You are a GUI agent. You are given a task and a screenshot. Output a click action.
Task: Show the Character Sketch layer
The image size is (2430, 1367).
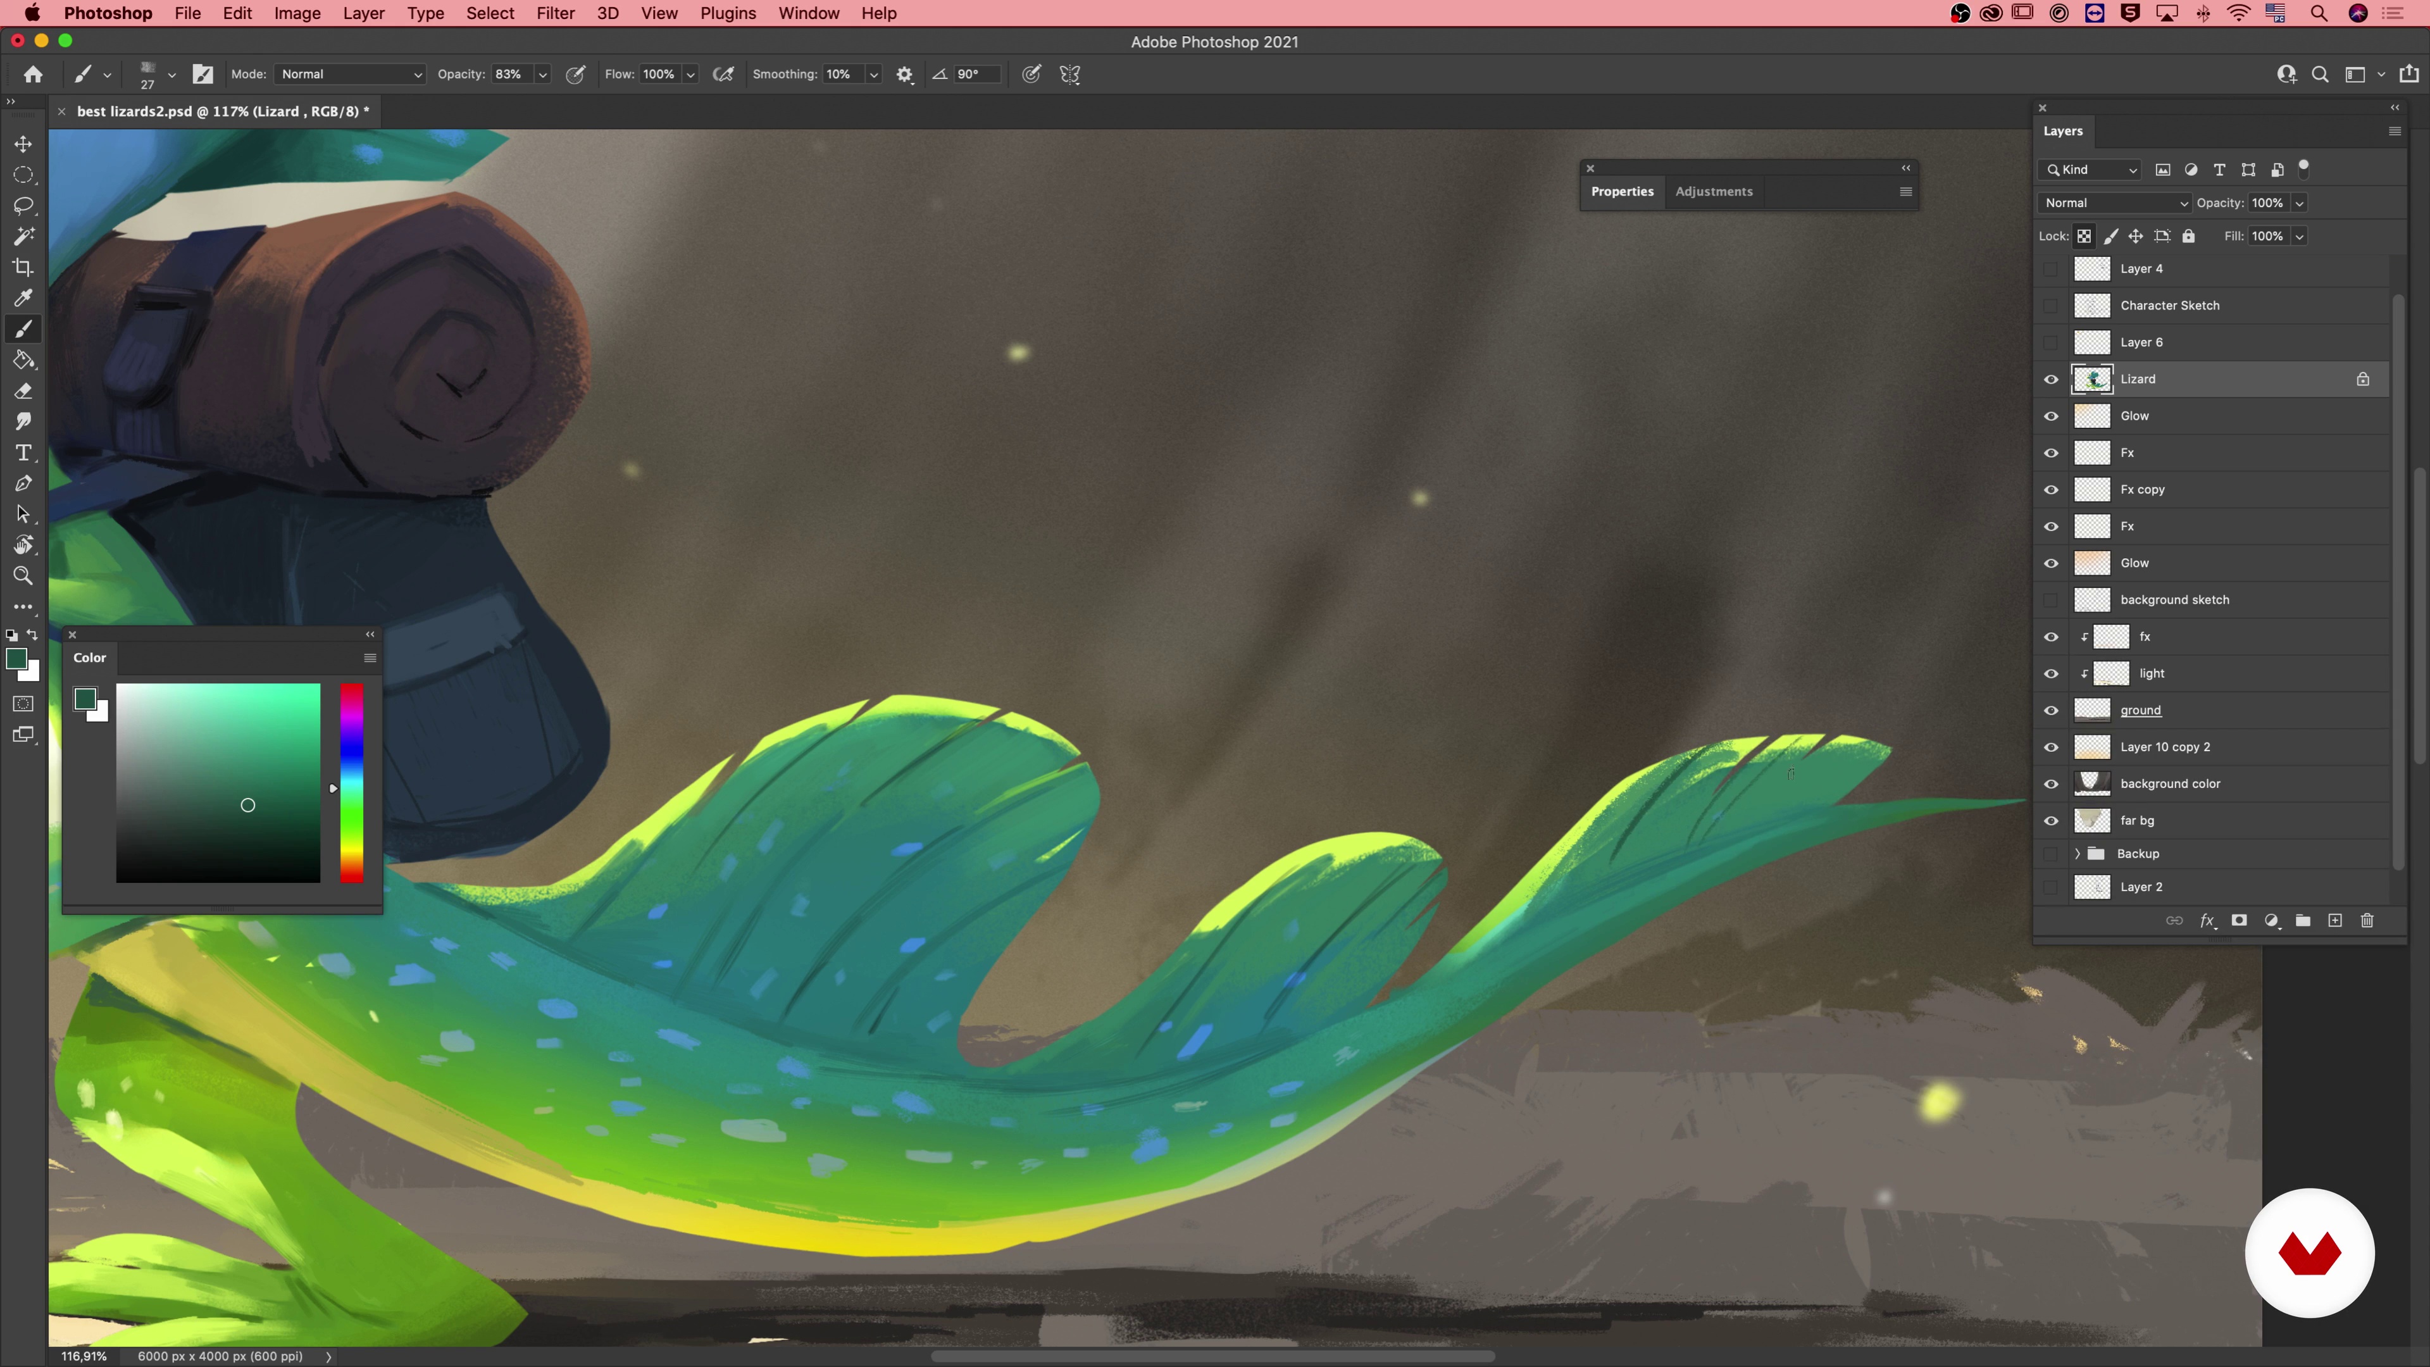click(x=2051, y=306)
